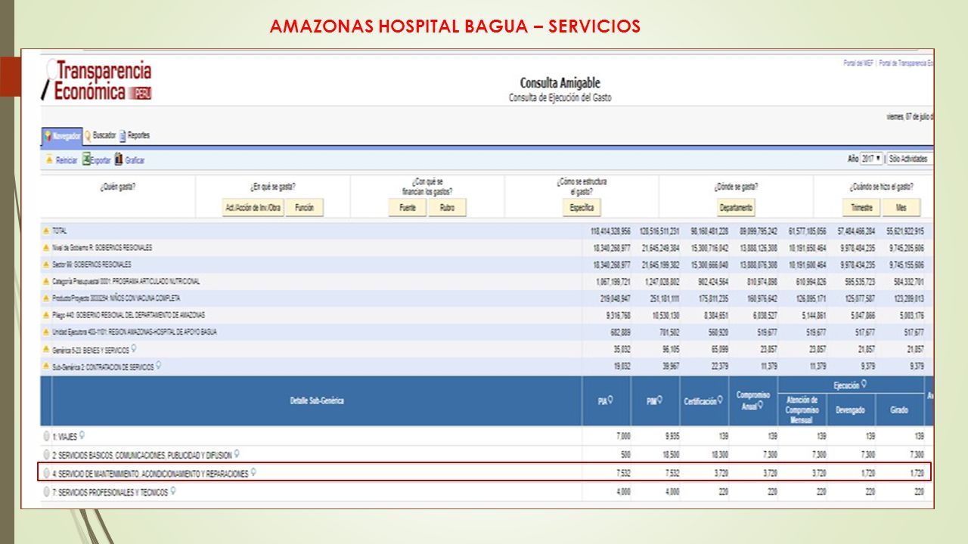Click triangle icon on Unidad Ejecutora row
Screen dimensions: 968x544
pyautogui.click(x=46, y=332)
